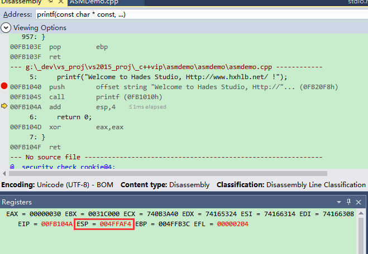The height and width of the screenshot is (254, 368).
Task: Close the Disassembly tab
Action: [x=59, y=2]
